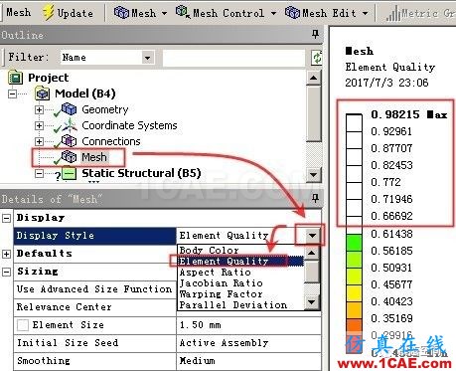Choose Parallel Deviation from the list
Viewport: 456px width, 371px height.
point(232,305)
